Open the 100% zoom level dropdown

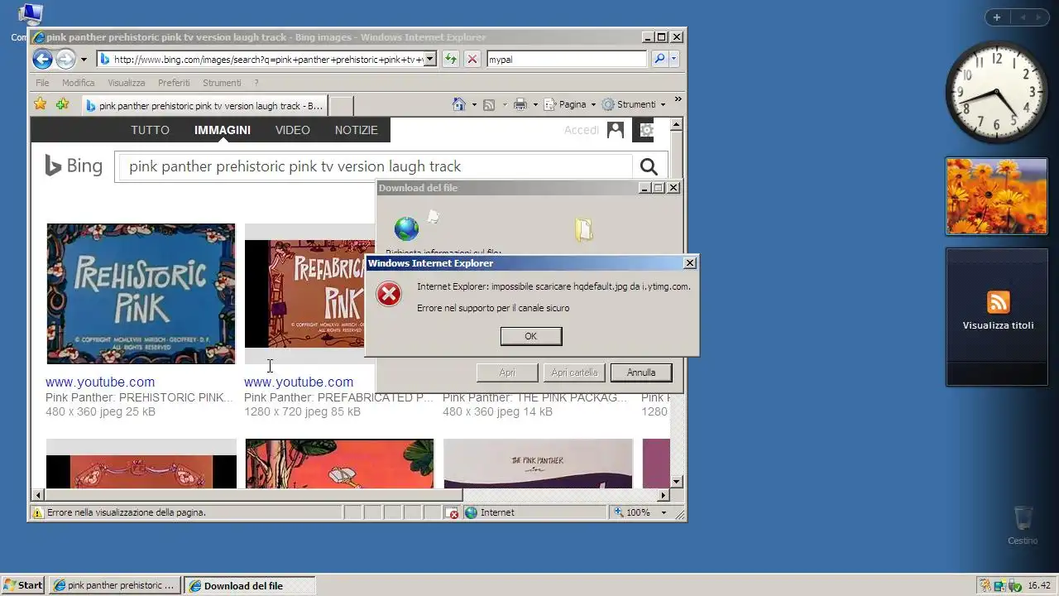coord(664,512)
